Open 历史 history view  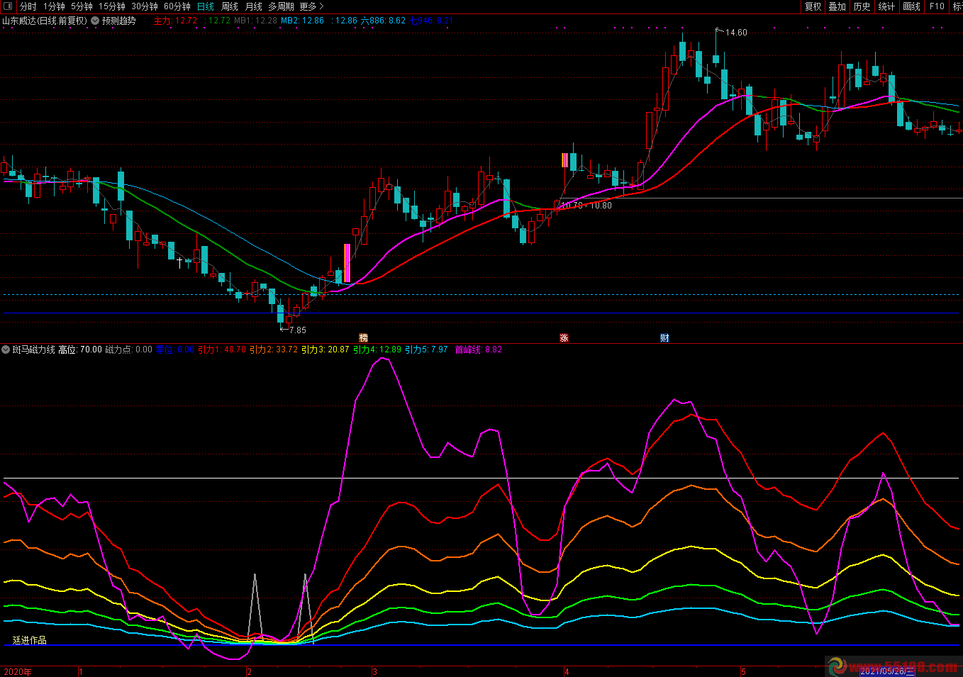(862, 6)
